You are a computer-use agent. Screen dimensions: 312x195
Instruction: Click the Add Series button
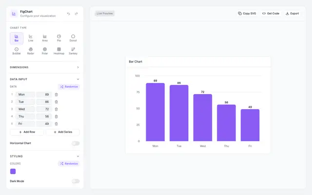click(x=63, y=132)
